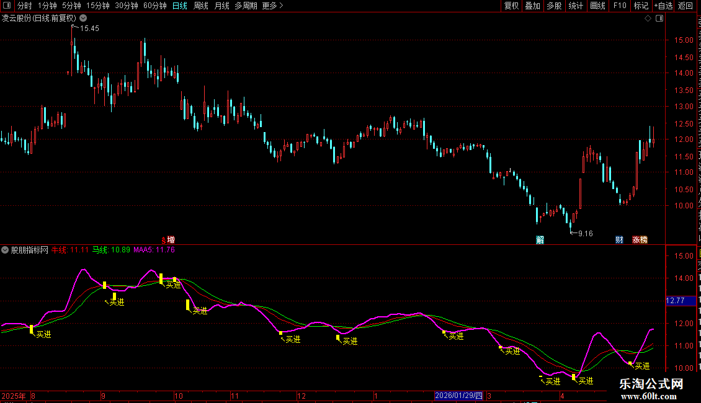Select the 5分钟 period tab
Screen dimensions: 701x403
(71, 6)
